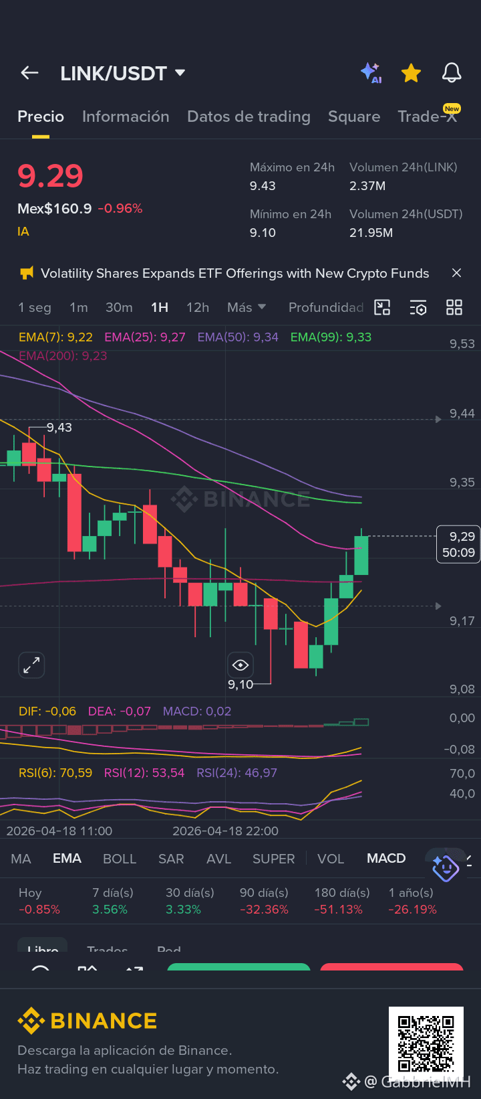Enable the MA indicator

pos(21,859)
